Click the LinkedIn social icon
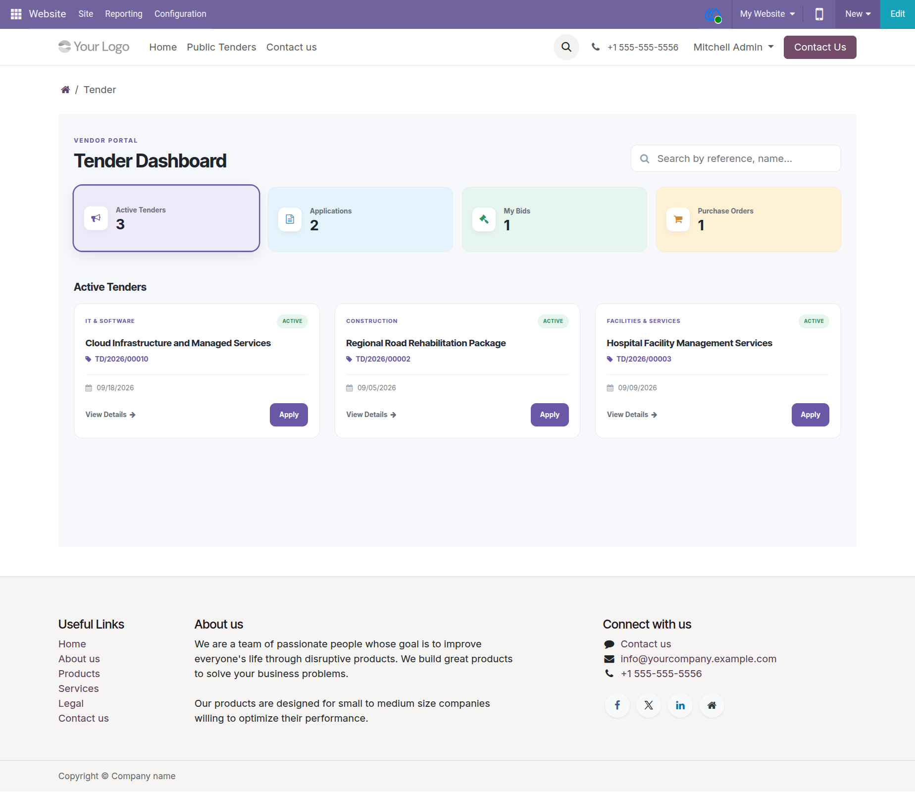 click(x=680, y=705)
